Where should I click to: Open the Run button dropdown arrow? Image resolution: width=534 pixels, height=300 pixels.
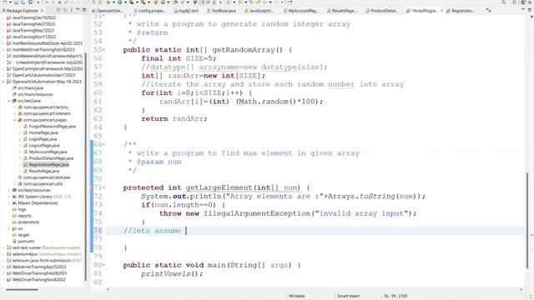(125, 2)
